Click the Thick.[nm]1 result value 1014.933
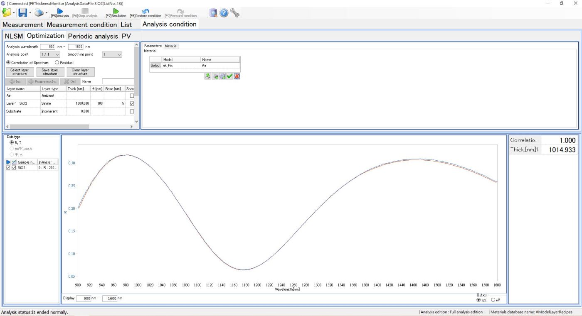Viewport: 582px width, 316px height. (x=559, y=149)
